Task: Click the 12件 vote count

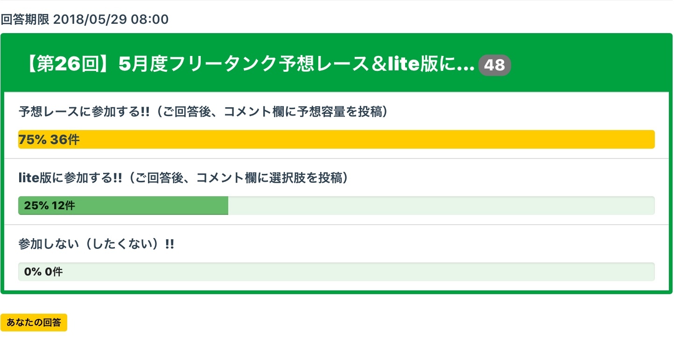Action: point(63,206)
